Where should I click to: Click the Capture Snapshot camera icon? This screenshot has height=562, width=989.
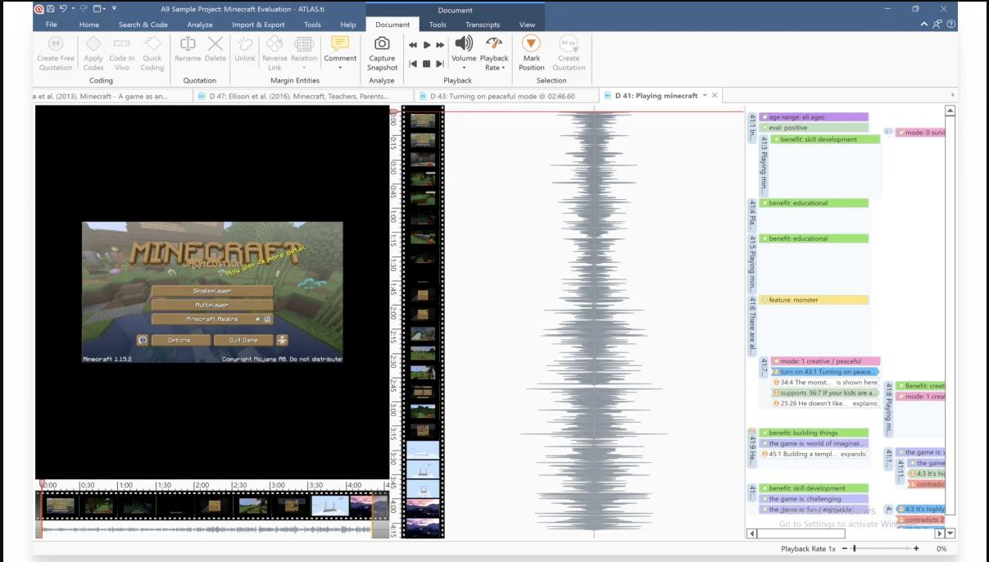[382, 44]
